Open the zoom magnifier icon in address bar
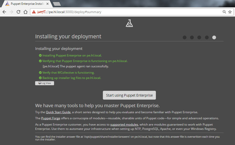Viewport: 235px width, 145px height. (x=224, y=12)
